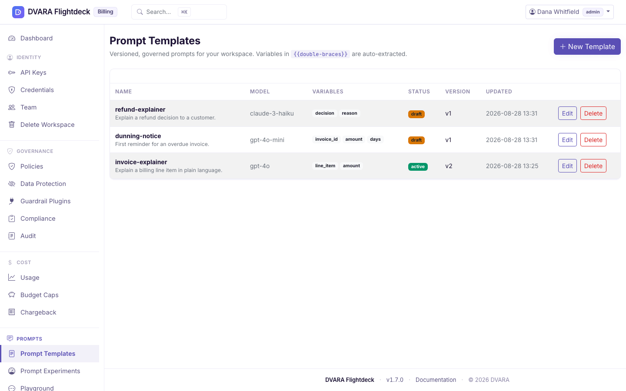Click the Budget Caps piggy bank icon
The width and height of the screenshot is (626, 391).
[x=12, y=295]
